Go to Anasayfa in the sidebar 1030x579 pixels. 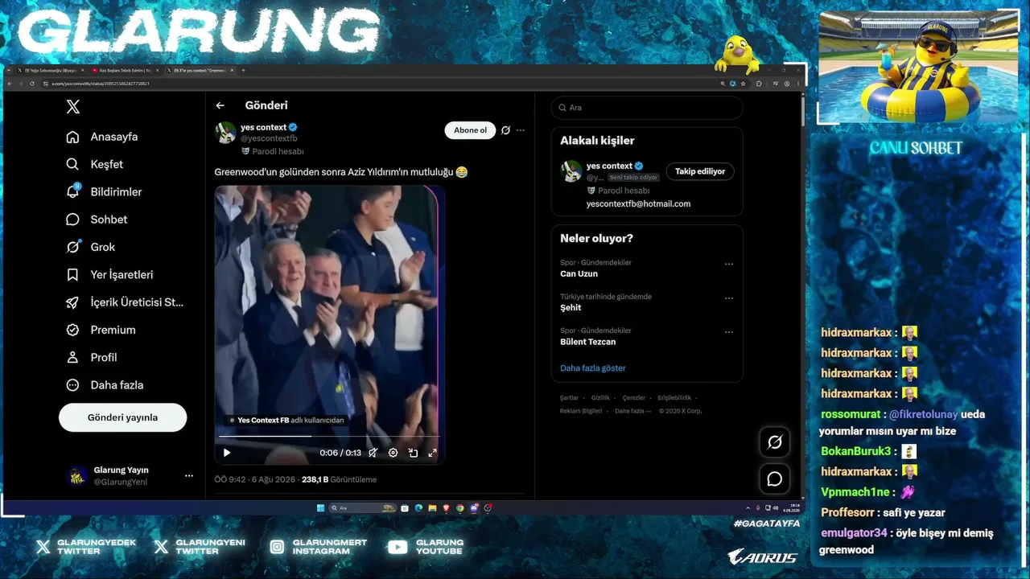coord(102,137)
